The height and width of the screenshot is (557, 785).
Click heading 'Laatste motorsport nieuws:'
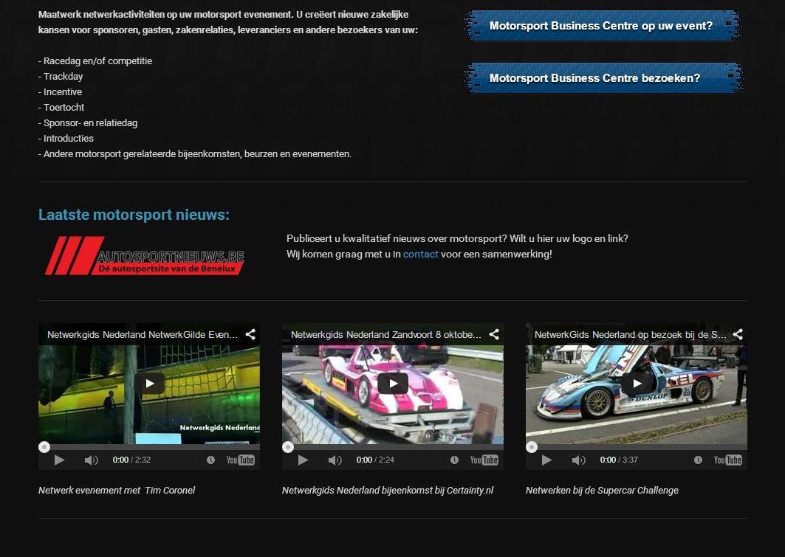(134, 215)
